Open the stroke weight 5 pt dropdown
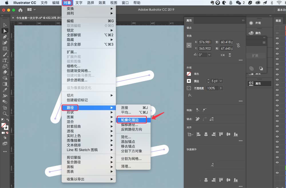This screenshot has width=286, height=188. (221, 81)
